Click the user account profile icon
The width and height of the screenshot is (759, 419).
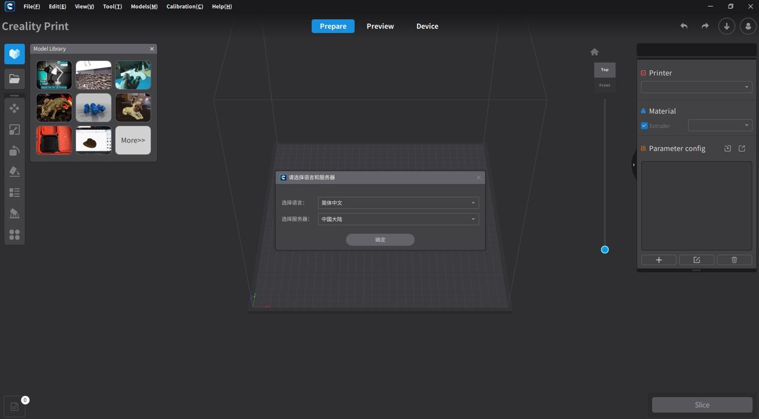[x=748, y=26]
